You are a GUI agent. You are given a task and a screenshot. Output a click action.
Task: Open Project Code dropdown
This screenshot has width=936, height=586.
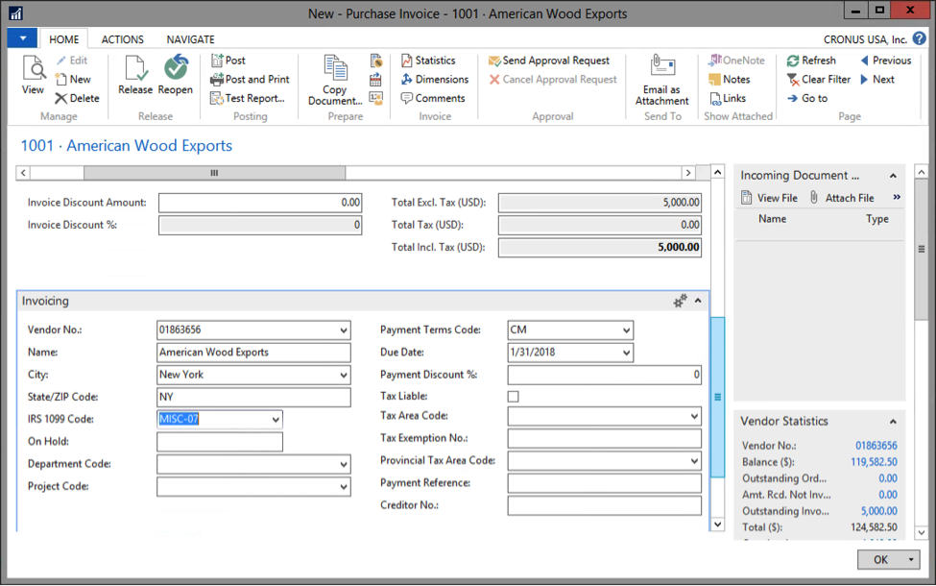[344, 487]
